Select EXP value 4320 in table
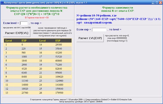Image resolution: width=163 pixels, height=104 pixels. coord(24,69)
